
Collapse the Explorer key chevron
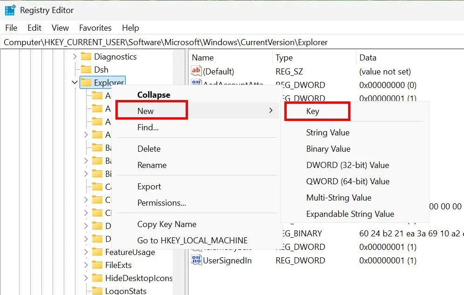coord(74,82)
